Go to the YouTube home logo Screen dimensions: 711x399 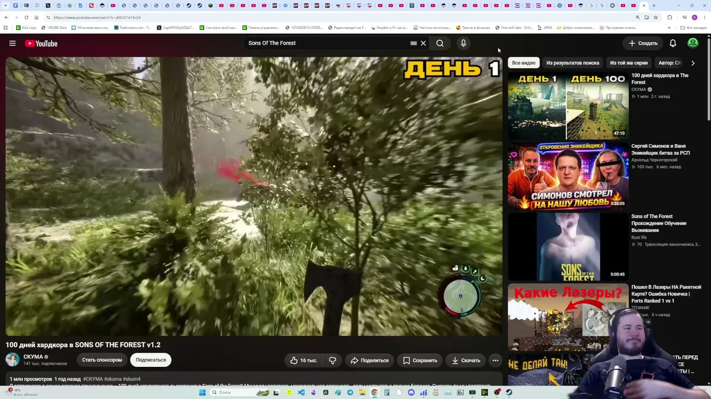[x=41, y=43]
